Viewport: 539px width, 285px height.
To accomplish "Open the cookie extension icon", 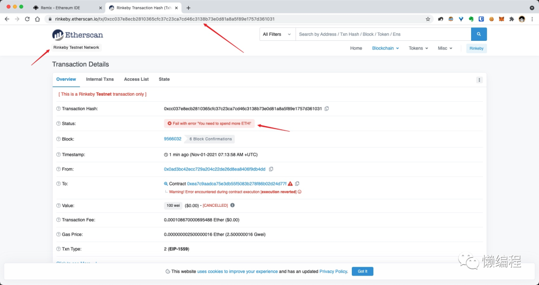I will (492, 19).
